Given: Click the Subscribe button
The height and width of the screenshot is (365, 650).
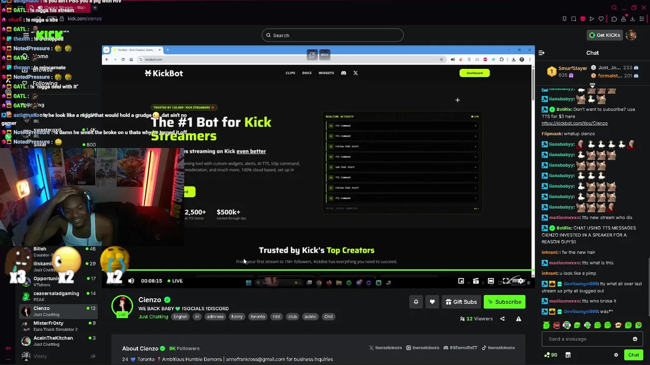Looking at the screenshot, I should [505, 302].
